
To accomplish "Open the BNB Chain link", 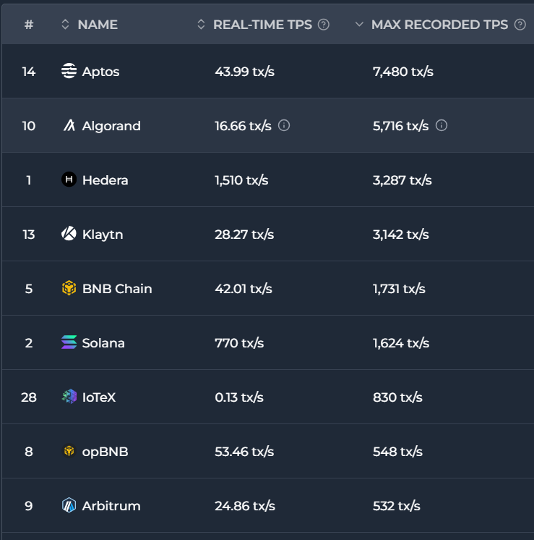I will 117,289.
